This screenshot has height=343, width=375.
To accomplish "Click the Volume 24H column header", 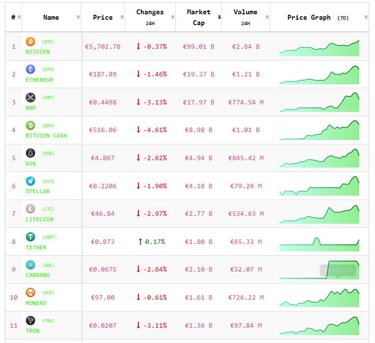I will pyautogui.click(x=245, y=17).
